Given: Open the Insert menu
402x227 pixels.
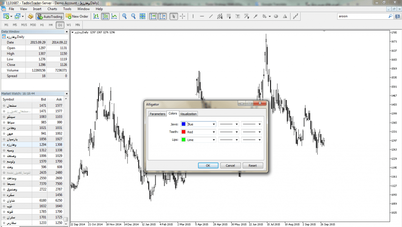Looking at the screenshot, I should point(37,9).
